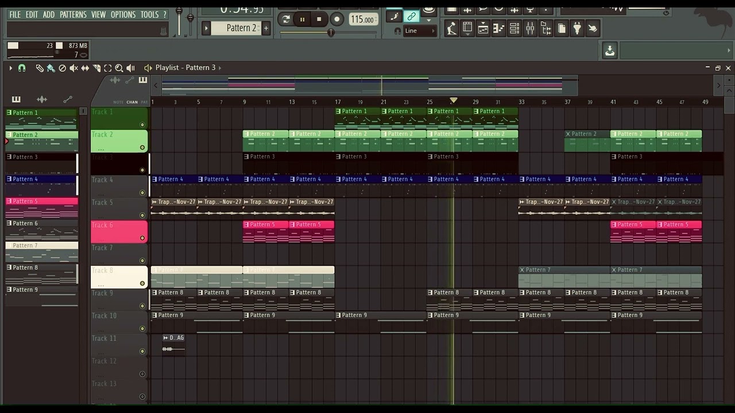Select the Slip tool in playlist toolbar
This screenshot has width=735, height=413.
pyautogui.click(x=85, y=68)
